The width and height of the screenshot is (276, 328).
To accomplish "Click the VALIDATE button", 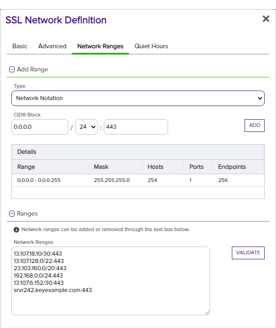I will (x=248, y=253).
